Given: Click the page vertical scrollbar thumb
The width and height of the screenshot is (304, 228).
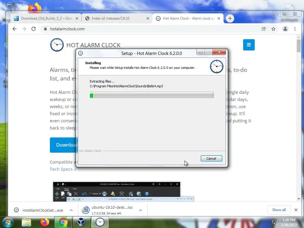Looking at the screenshot, I should click(299, 46).
